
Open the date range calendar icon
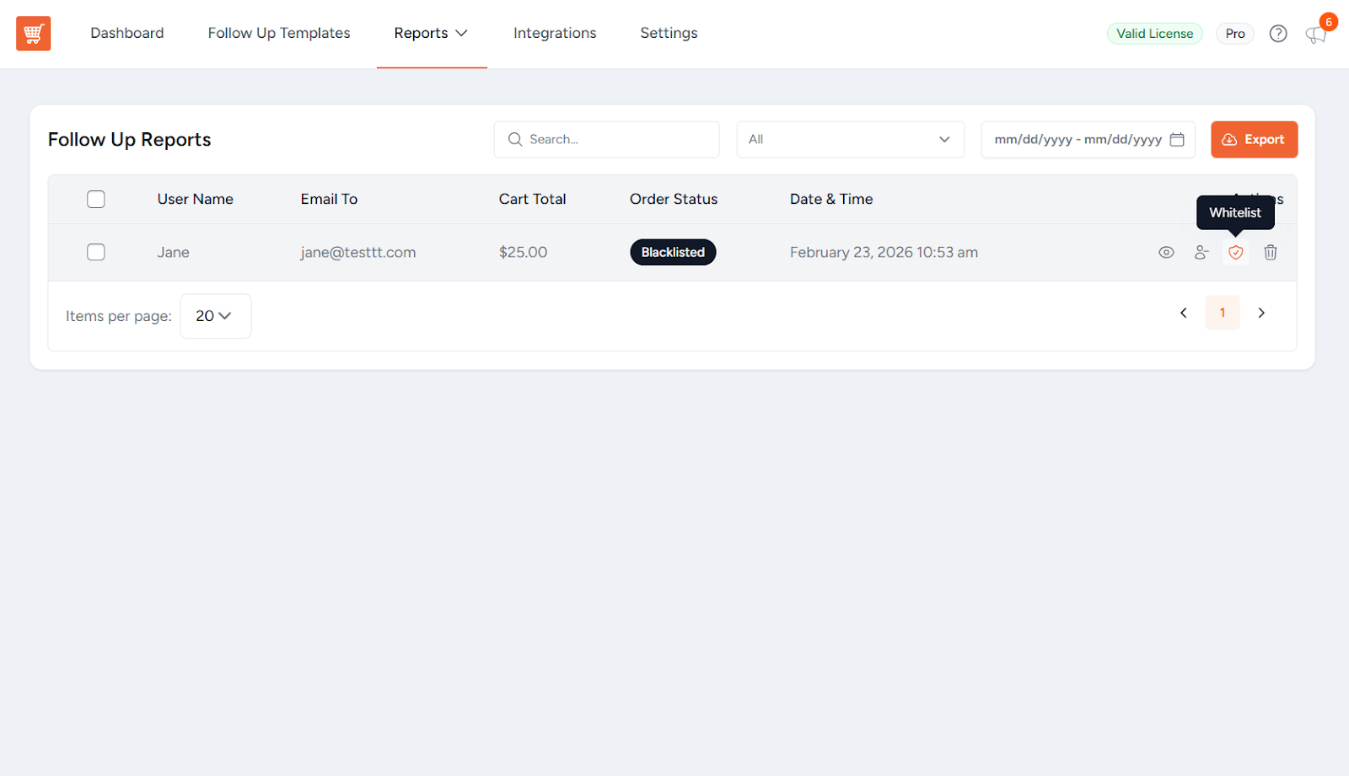coord(1177,140)
